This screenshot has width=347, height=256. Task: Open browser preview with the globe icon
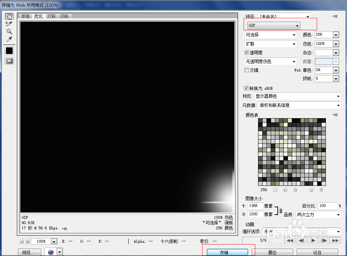(x=51, y=252)
